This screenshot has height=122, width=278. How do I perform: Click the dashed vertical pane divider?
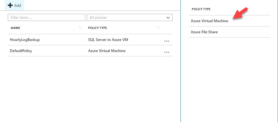pos(181,61)
